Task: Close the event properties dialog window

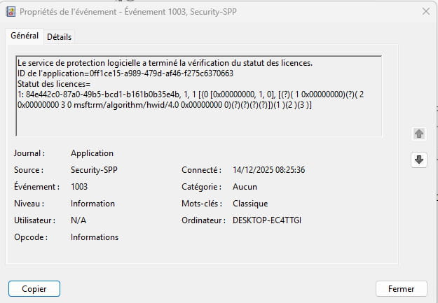Action: [425, 11]
